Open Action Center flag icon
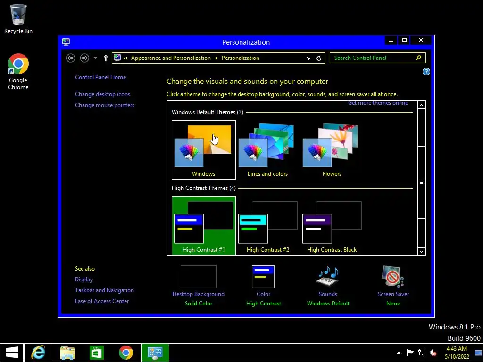 (x=410, y=353)
